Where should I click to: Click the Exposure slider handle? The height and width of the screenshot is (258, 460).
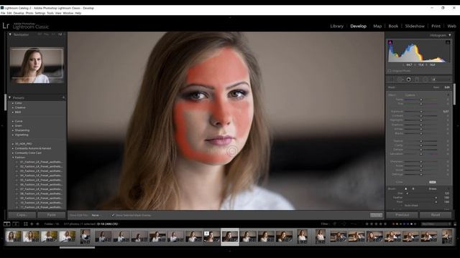[x=421, y=112]
